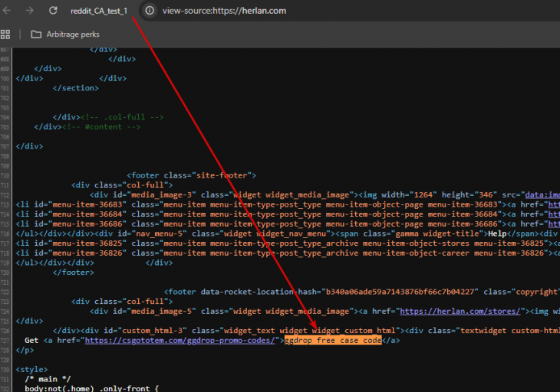Click the <style> opening tag
The height and width of the screenshot is (392, 560).
pyautogui.click(x=31, y=370)
